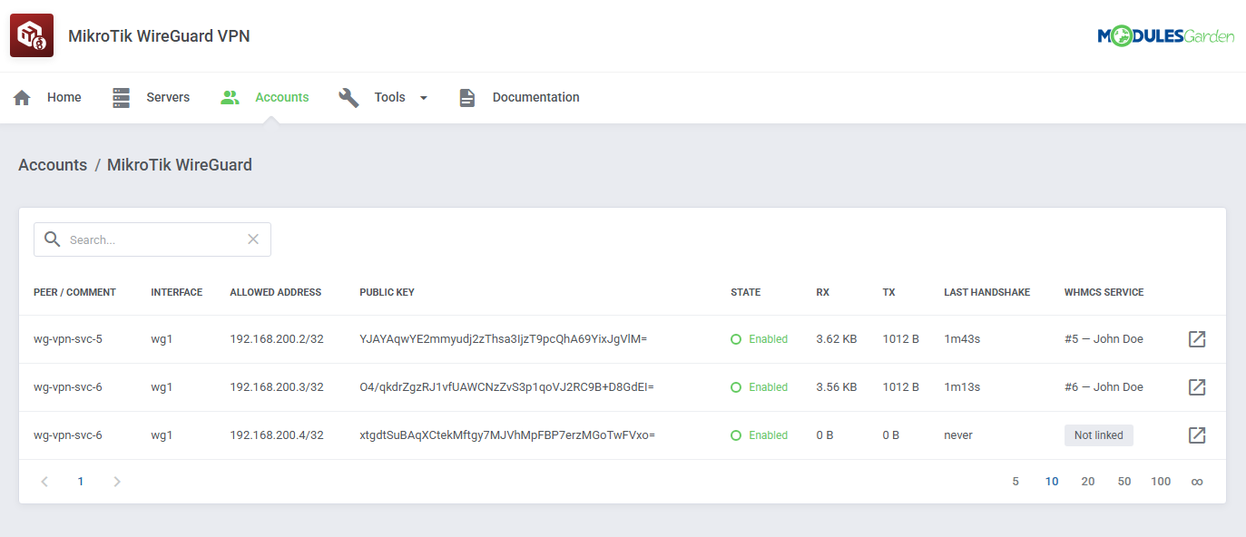
Task: Sort by Peer / Comment column
Action: (74, 292)
